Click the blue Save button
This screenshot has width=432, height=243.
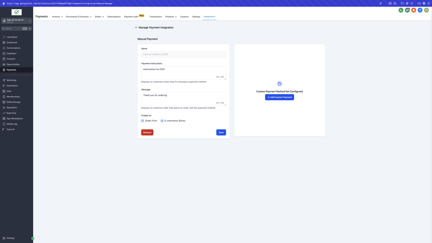(221, 133)
